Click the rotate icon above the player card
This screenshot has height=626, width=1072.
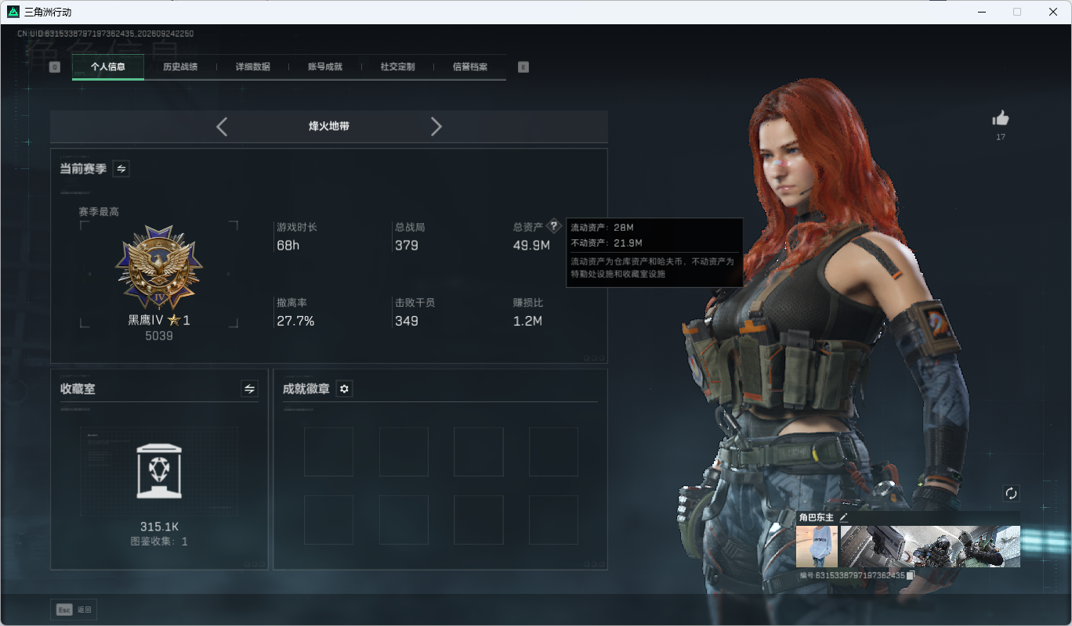pos(1011,493)
